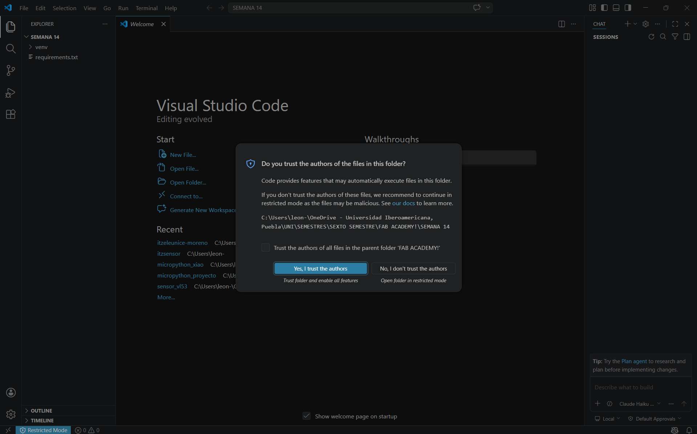The image size is (697, 434).
Task: Open remote window indicator in status bar
Action: 8,430
